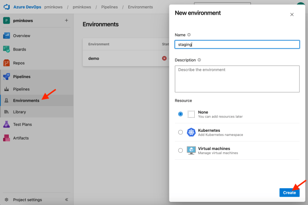Viewport: 308px width, 205px height.
Task: Open the Boards icon in sidebar
Action: (x=7, y=49)
